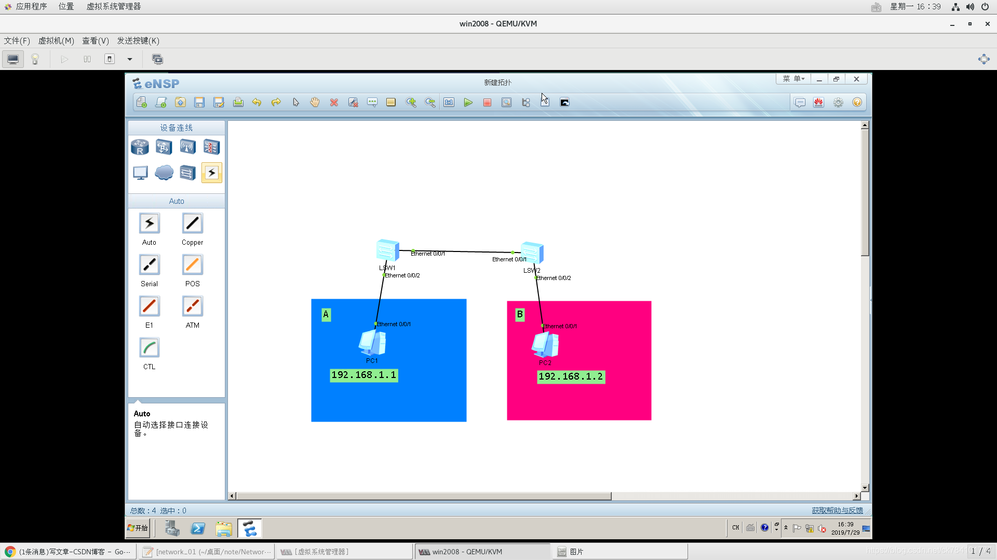This screenshot has width=997, height=560.
Task: Start all devices with green play button
Action: (468, 103)
